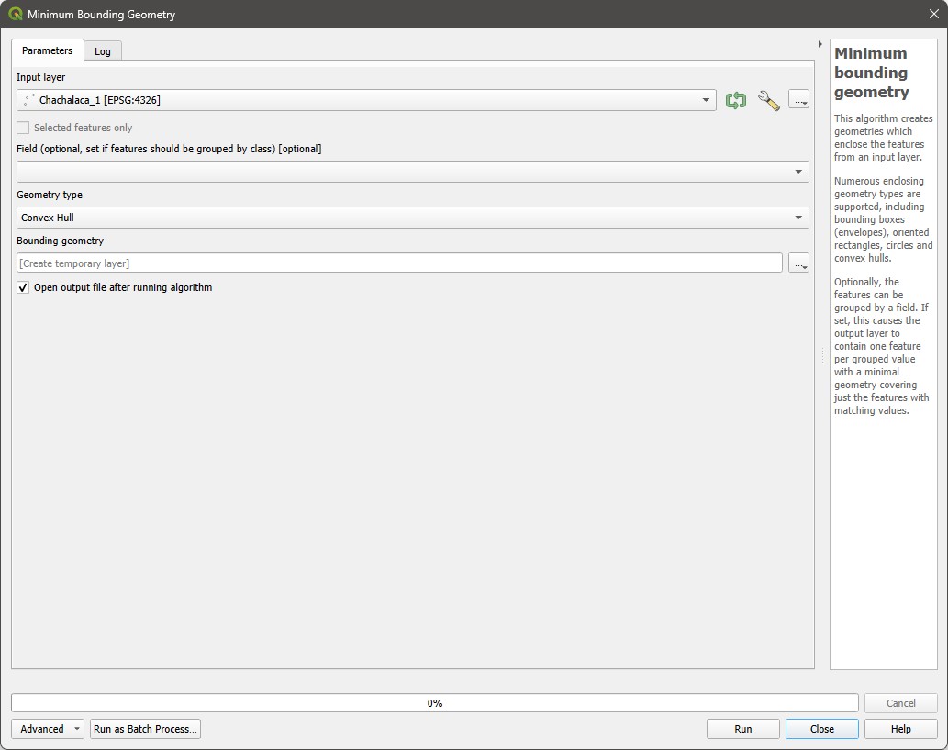Switch to the Log tab
This screenshot has height=750, width=948.
tap(103, 51)
